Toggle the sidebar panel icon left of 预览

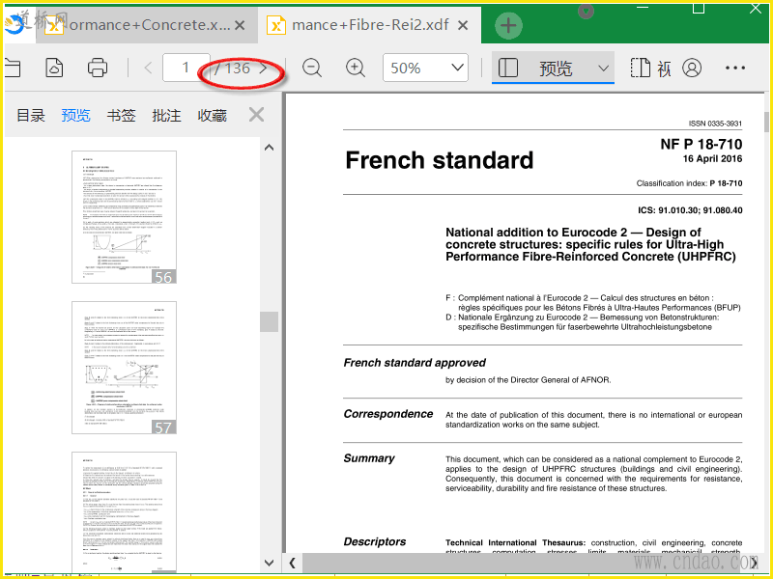coord(508,68)
